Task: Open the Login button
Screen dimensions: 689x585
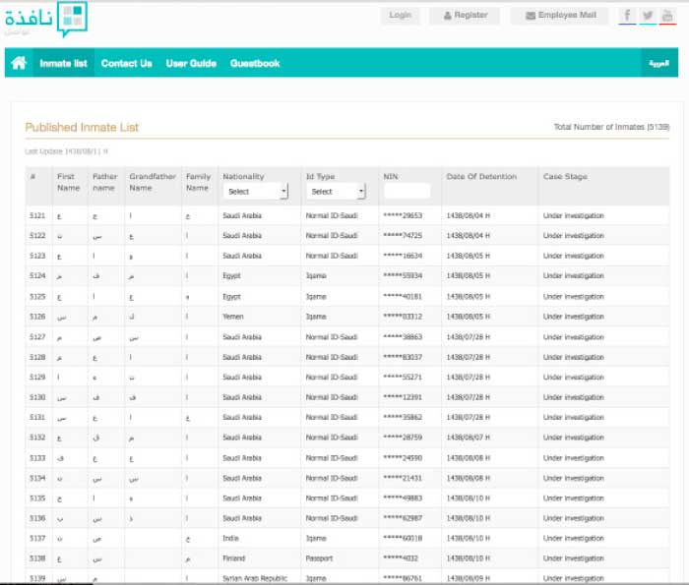Action: (401, 16)
